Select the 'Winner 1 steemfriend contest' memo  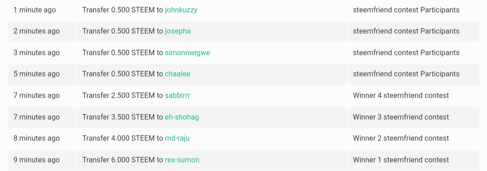(x=401, y=160)
